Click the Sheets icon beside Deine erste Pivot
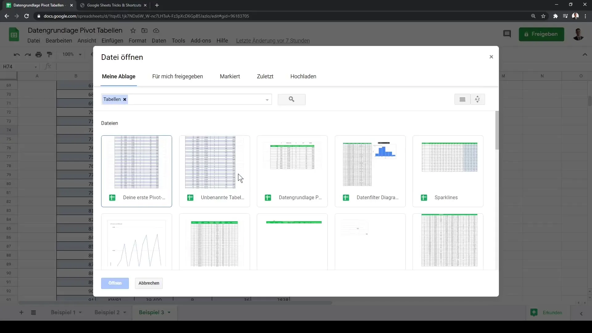 point(112,198)
